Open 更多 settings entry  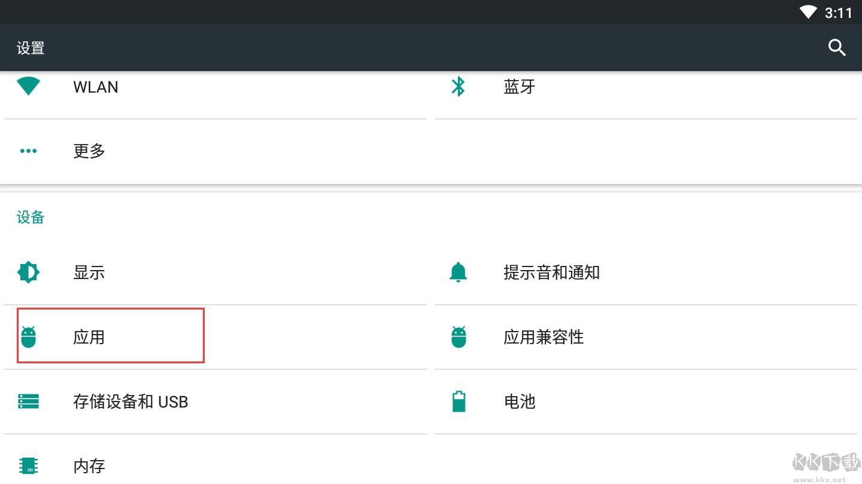click(x=89, y=151)
